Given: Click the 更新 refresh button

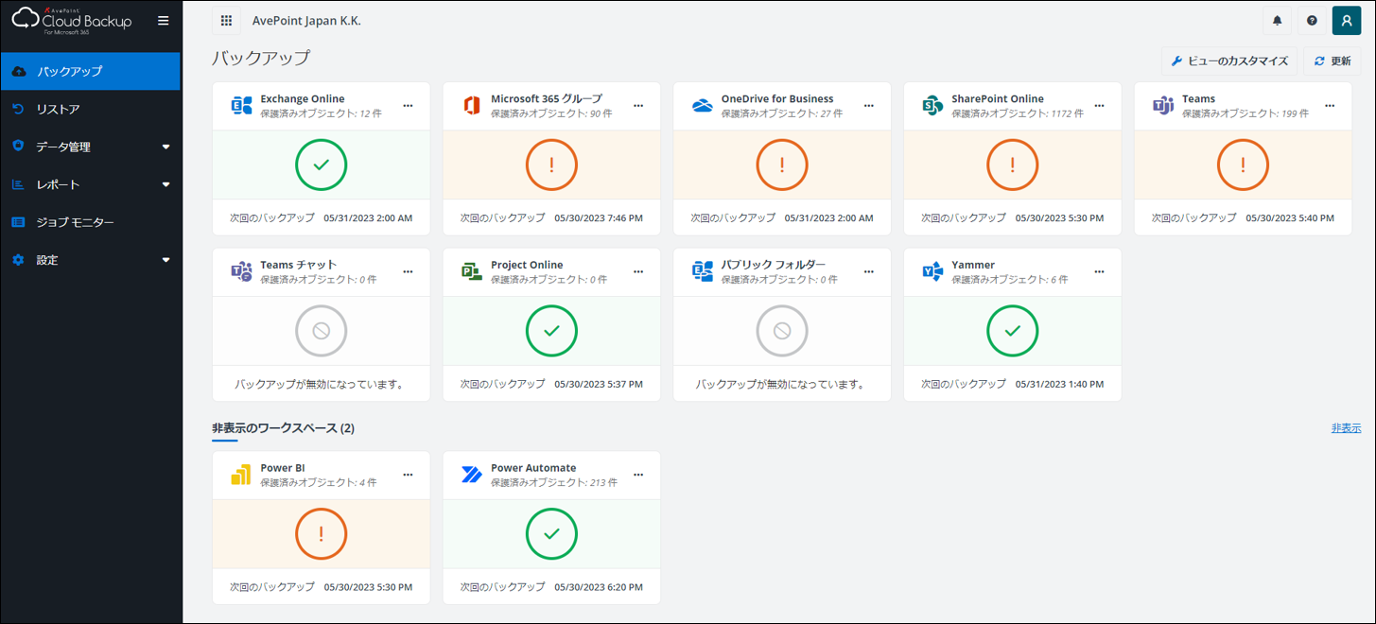Looking at the screenshot, I should (1332, 61).
